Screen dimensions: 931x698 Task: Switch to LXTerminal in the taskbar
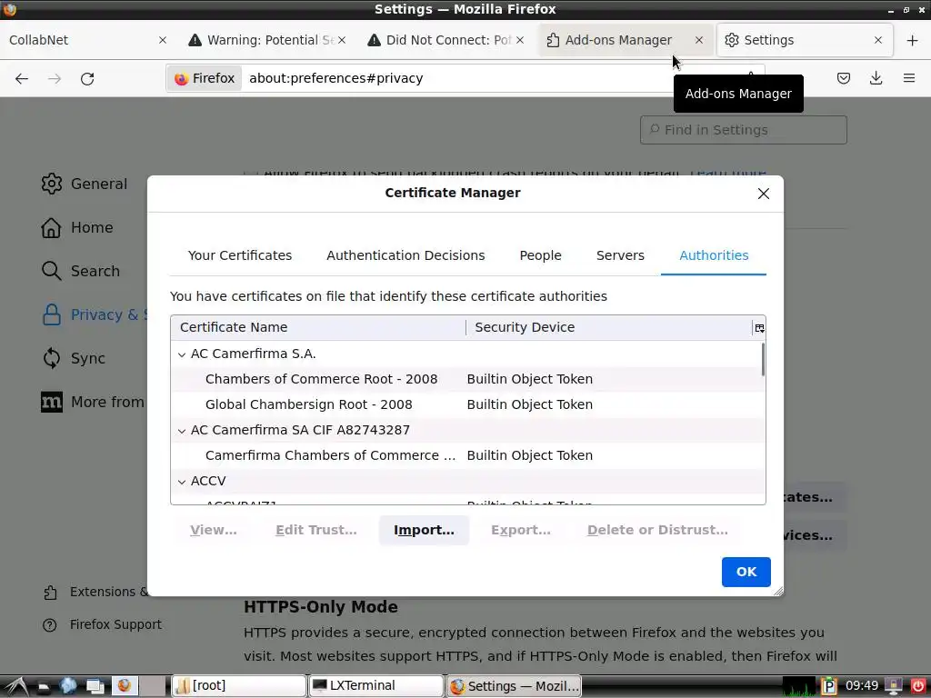tap(376, 686)
